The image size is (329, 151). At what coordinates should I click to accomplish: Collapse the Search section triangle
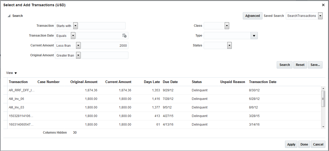point(9,16)
